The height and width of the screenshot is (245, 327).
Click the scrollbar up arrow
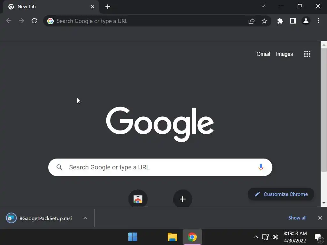click(324, 45)
